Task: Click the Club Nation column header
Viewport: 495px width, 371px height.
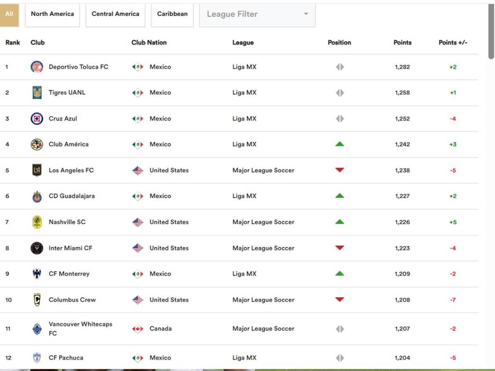Action: [x=149, y=42]
